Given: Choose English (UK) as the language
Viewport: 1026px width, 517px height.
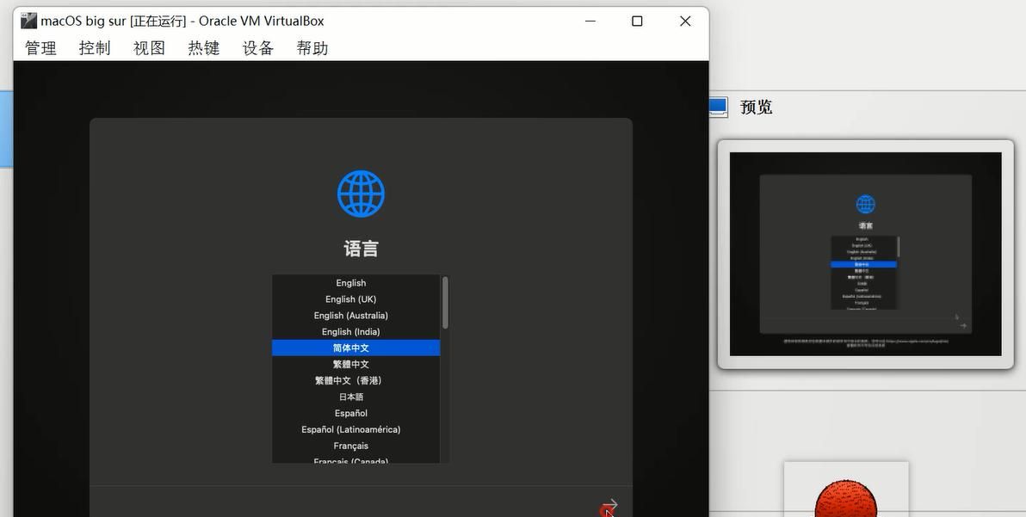Looking at the screenshot, I should tap(351, 299).
